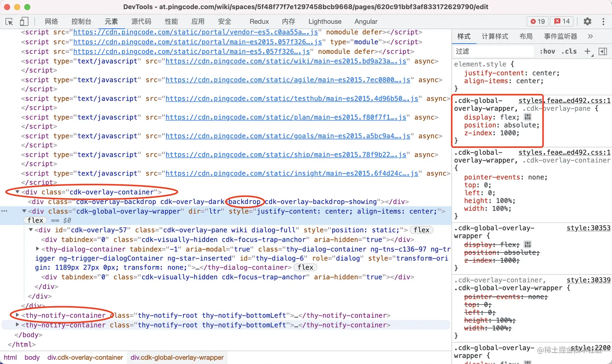Image resolution: width=612 pixels, height=364 pixels.
Task: Toggle flex badge on cdk-overlay-57 node
Action: click(x=421, y=230)
